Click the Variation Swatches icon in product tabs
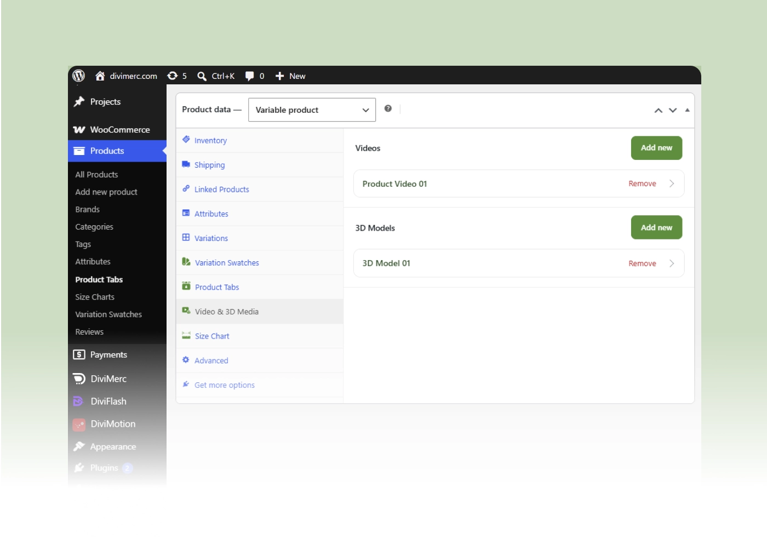Viewport: 767px width, 550px height. tap(186, 262)
